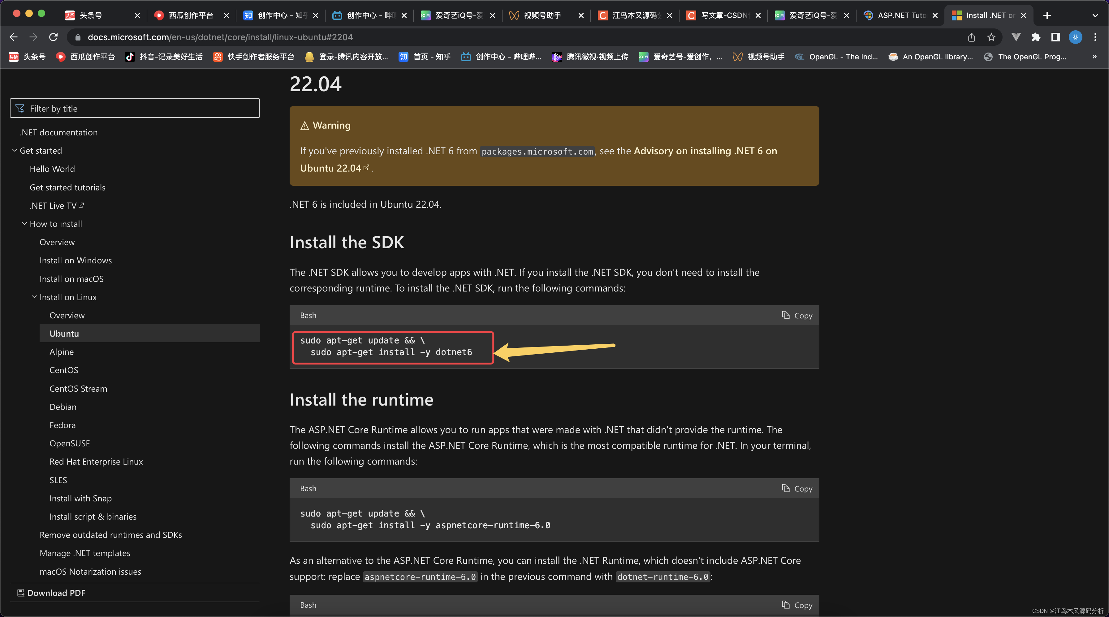Collapse the 'How to install' section
The height and width of the screenshot is (617, 1109).
(x=24, y=223)
